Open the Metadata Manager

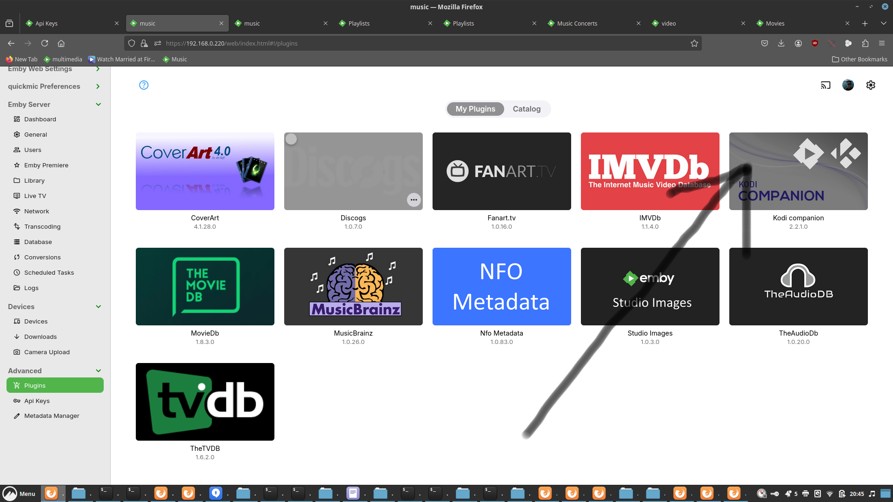(x=51, y=416)
